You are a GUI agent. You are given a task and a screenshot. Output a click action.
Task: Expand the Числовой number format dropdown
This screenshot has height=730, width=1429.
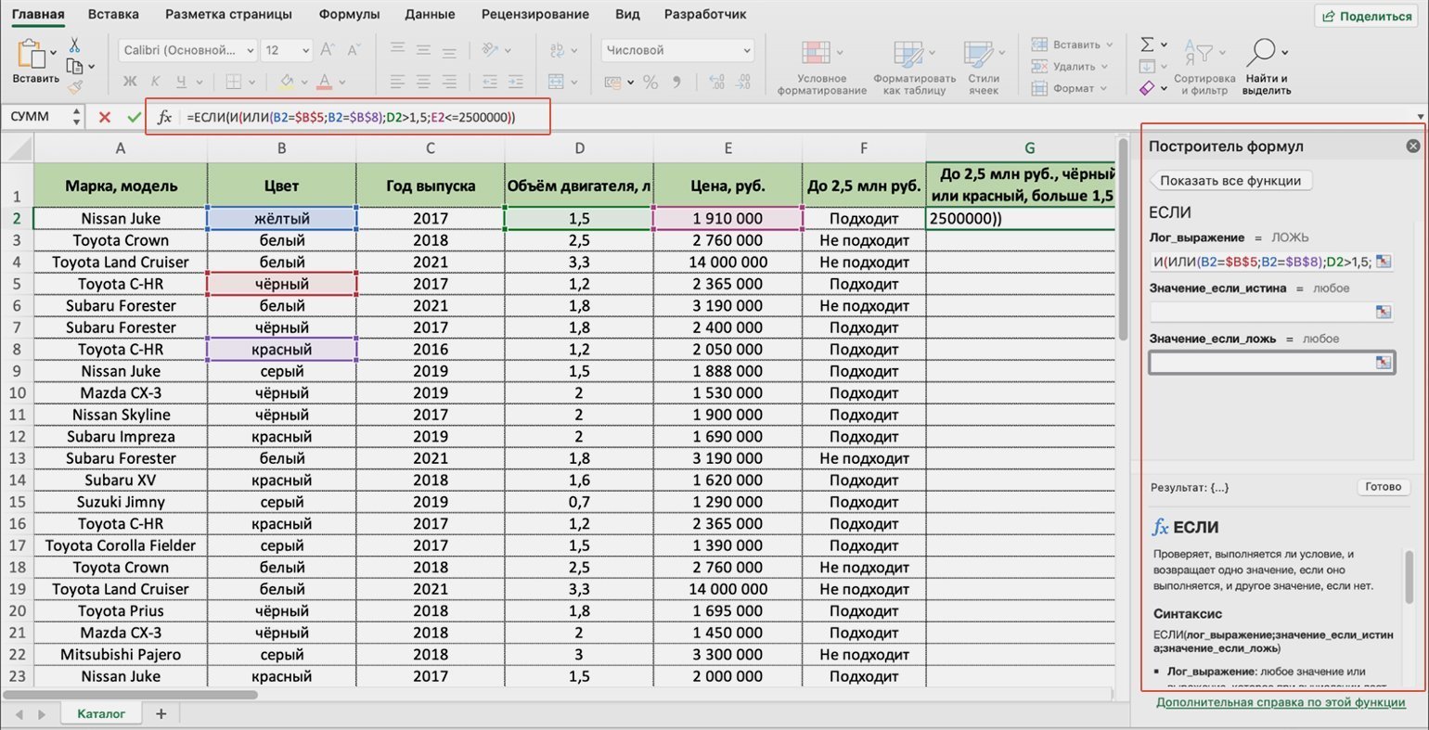pos(677,50)
